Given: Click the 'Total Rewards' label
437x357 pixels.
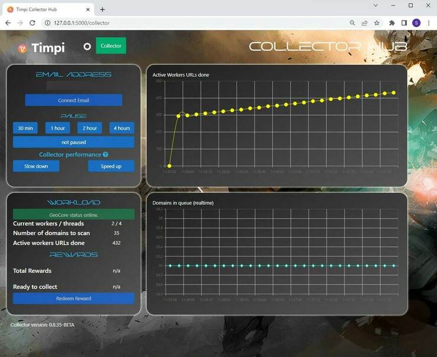Looking at the screenshot, I should tap(32, 271).
